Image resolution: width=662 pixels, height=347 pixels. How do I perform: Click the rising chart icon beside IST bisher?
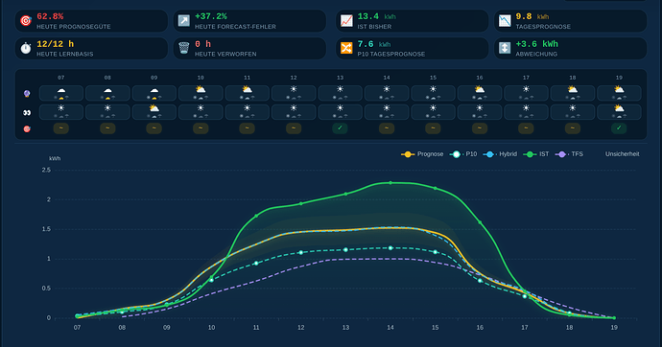click(346, 21)
